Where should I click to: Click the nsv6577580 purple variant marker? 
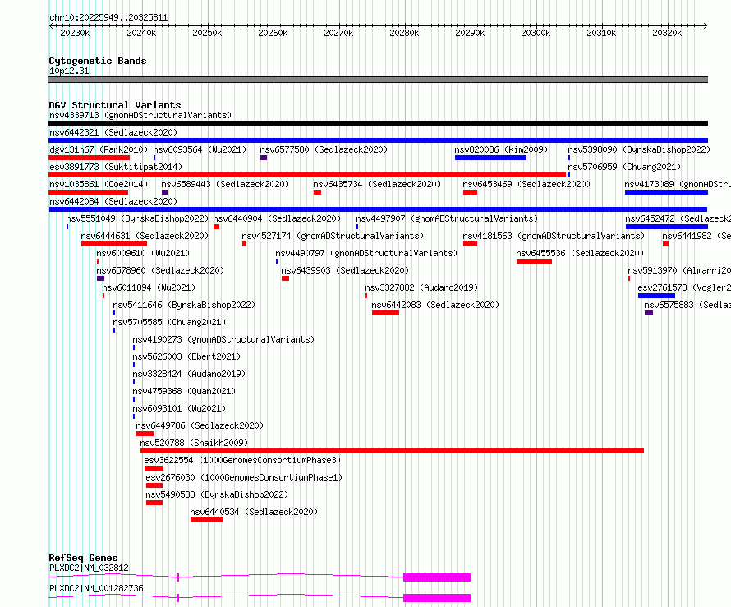pos(264,158)
